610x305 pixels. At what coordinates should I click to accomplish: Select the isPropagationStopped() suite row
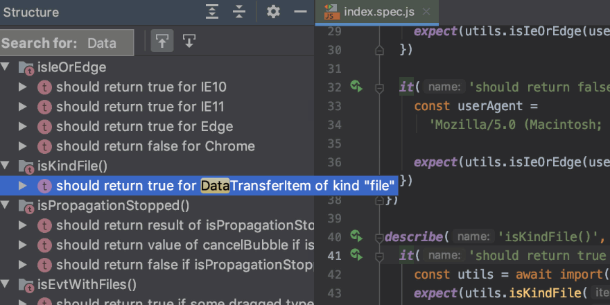click(x=157, y=206)
